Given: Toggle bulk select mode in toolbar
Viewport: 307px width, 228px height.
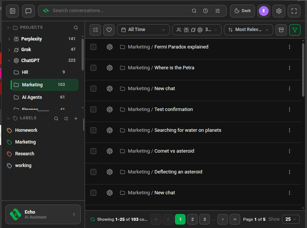Looking at the screenshot, I should (95, 30).
